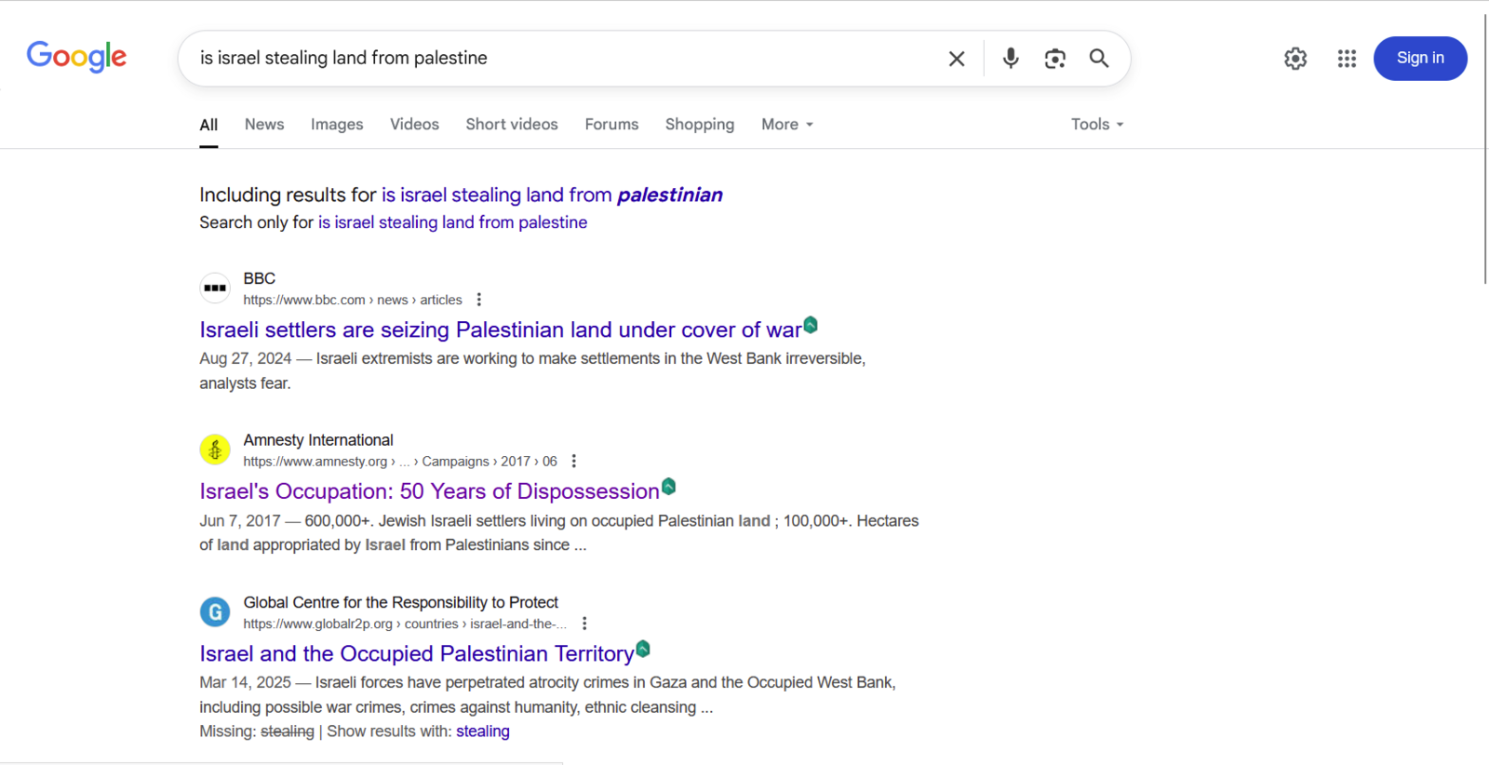Click green badge beside Amnesty result title

click(668, 487)
